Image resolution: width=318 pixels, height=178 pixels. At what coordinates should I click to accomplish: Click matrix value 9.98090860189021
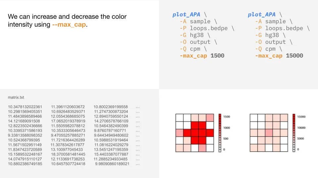tap(112, 164)
